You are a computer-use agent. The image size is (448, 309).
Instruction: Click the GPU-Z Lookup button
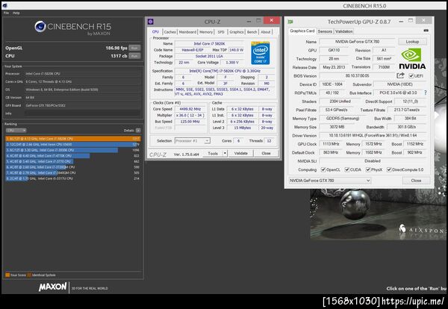click(x=412, y=42)
